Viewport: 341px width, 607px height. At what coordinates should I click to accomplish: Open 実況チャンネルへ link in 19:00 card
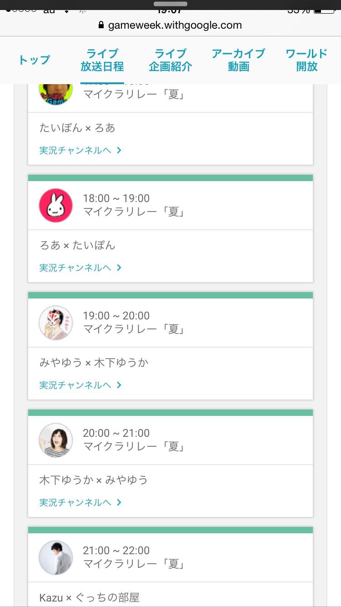(75, 385)
